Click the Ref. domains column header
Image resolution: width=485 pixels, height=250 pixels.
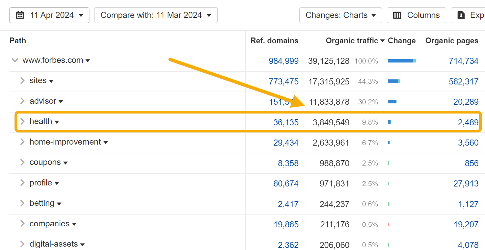click(x=274, y=41)
